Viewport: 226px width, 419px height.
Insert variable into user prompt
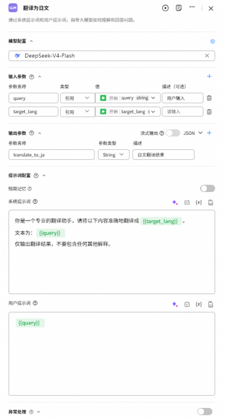point(199,304)
